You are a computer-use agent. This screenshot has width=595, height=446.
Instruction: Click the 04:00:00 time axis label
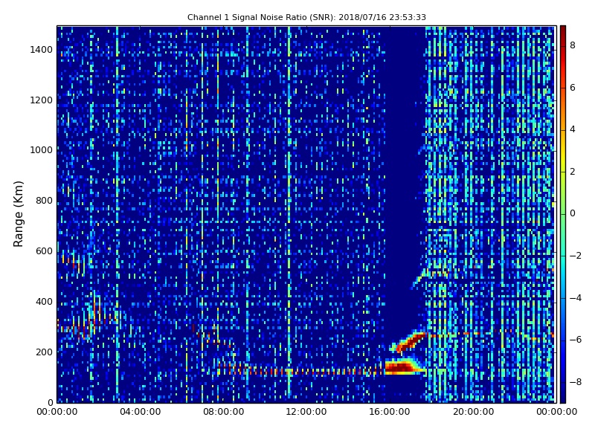click(x=140, y=412)
